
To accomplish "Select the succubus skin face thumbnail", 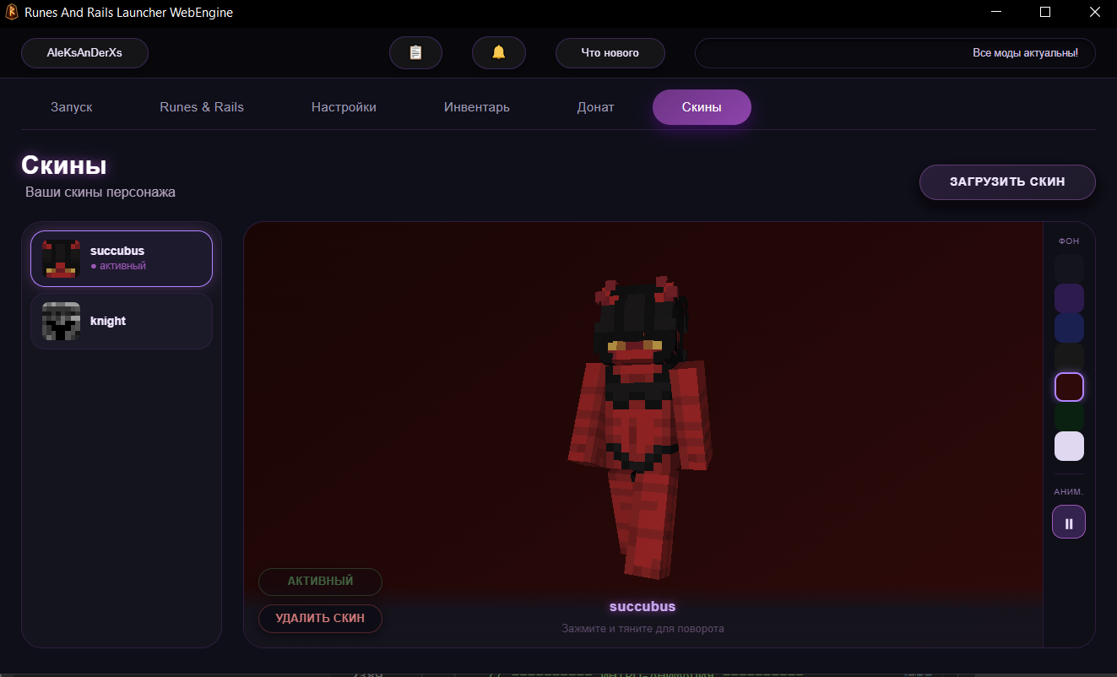I will tap(61, 258).
